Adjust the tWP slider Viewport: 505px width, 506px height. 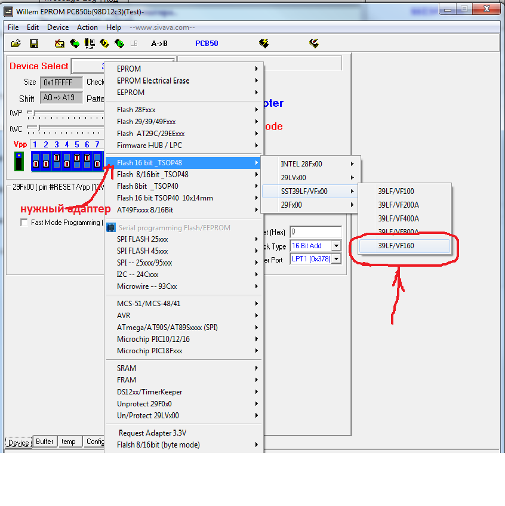click(34, 113)
